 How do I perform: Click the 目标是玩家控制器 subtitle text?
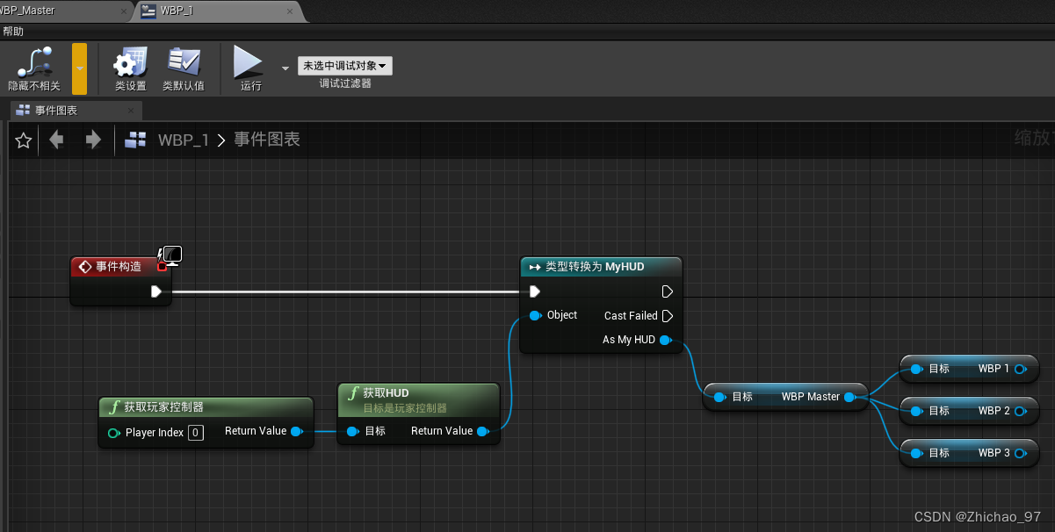(405, 408)
